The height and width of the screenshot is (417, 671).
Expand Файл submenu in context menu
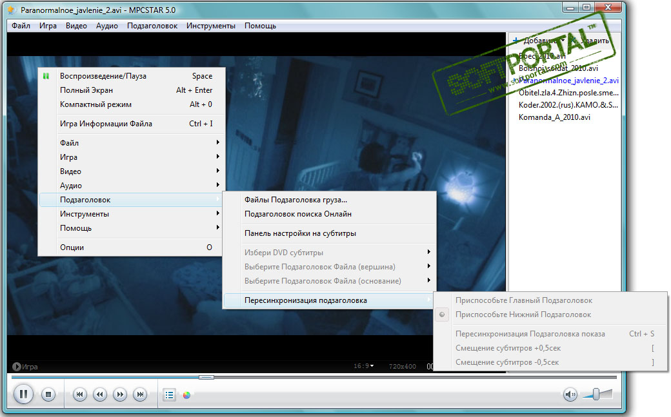pos(132,143)
